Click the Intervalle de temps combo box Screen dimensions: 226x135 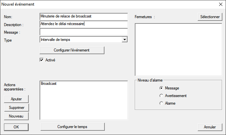[x=80, y=40]
